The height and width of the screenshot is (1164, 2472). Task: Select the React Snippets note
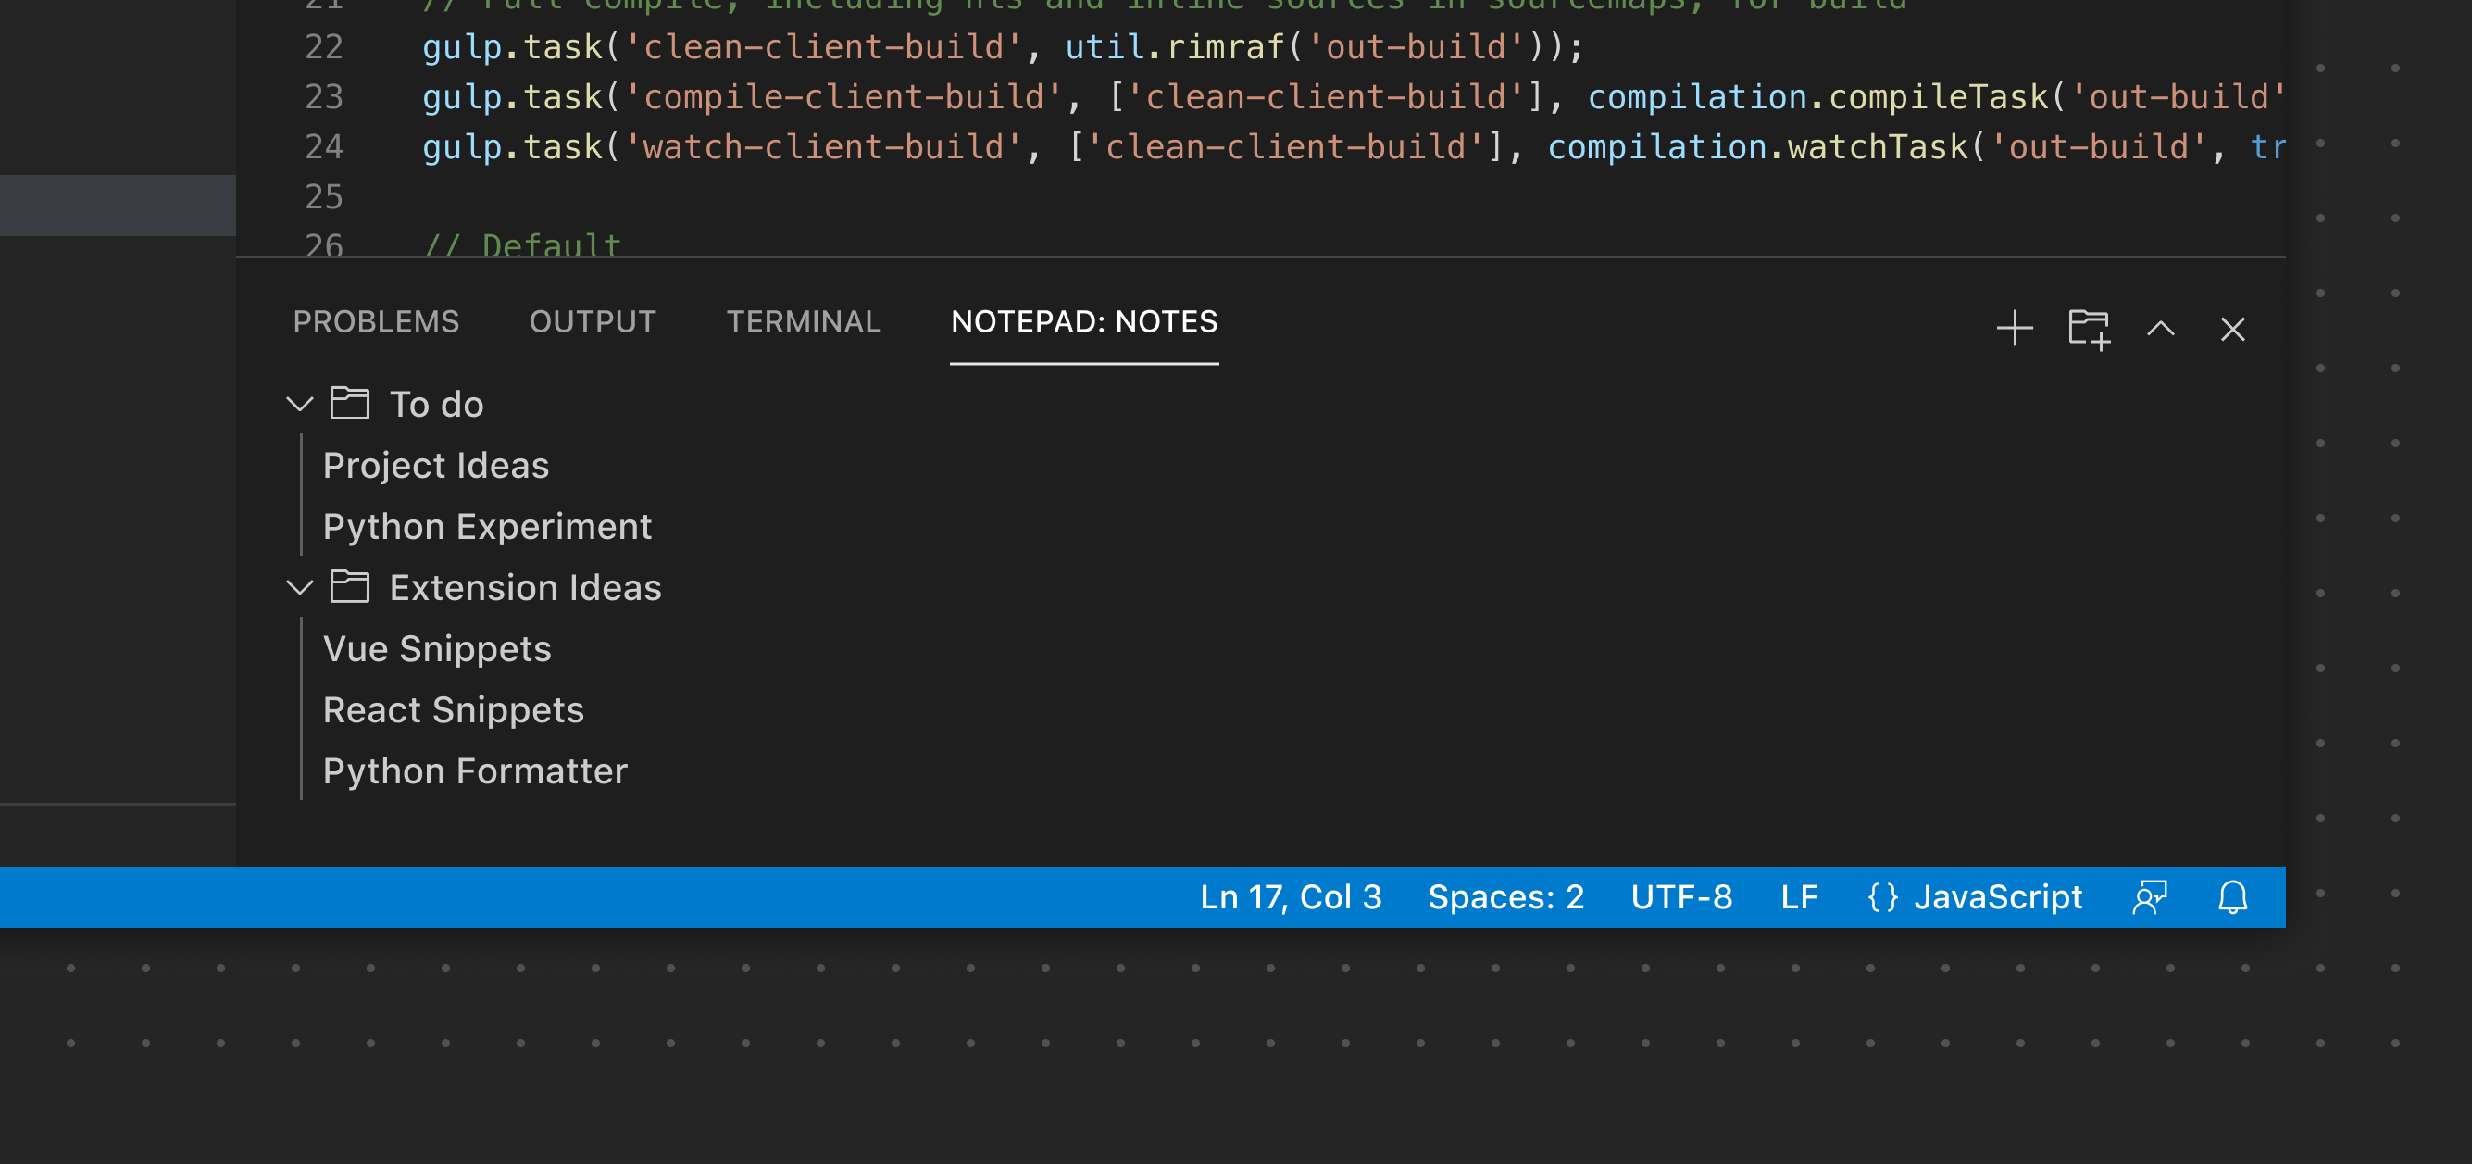click(x=453, y=709)
